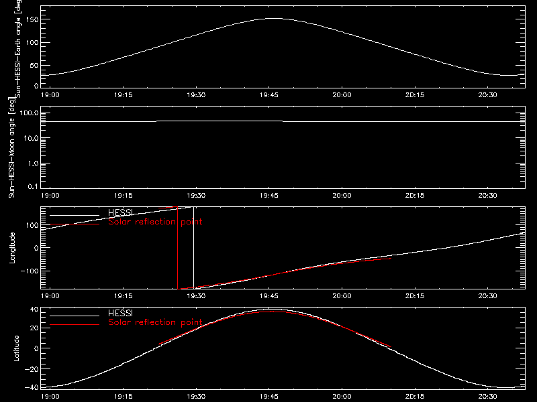Screen dimensions: 537x402
Task: Click 19:00 time label under Latitude plot
Action: [50, 397]
